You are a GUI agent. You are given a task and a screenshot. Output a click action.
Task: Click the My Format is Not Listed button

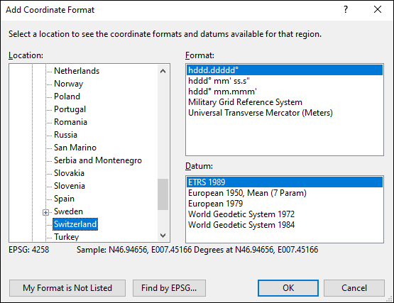pos(67,288)
